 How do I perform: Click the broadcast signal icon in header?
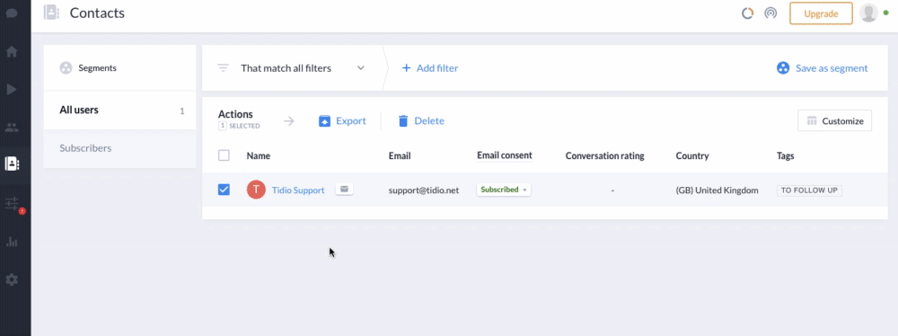click(770, 13)
